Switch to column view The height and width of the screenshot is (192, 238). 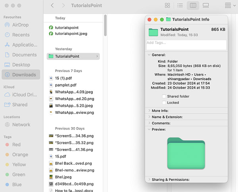coord(193,6)
